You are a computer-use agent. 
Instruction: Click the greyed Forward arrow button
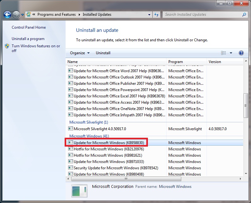tap(16, 15)
